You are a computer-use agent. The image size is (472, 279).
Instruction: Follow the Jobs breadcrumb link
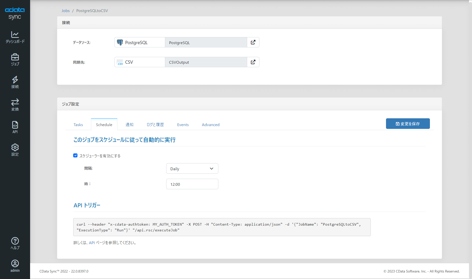coord(66,11)
